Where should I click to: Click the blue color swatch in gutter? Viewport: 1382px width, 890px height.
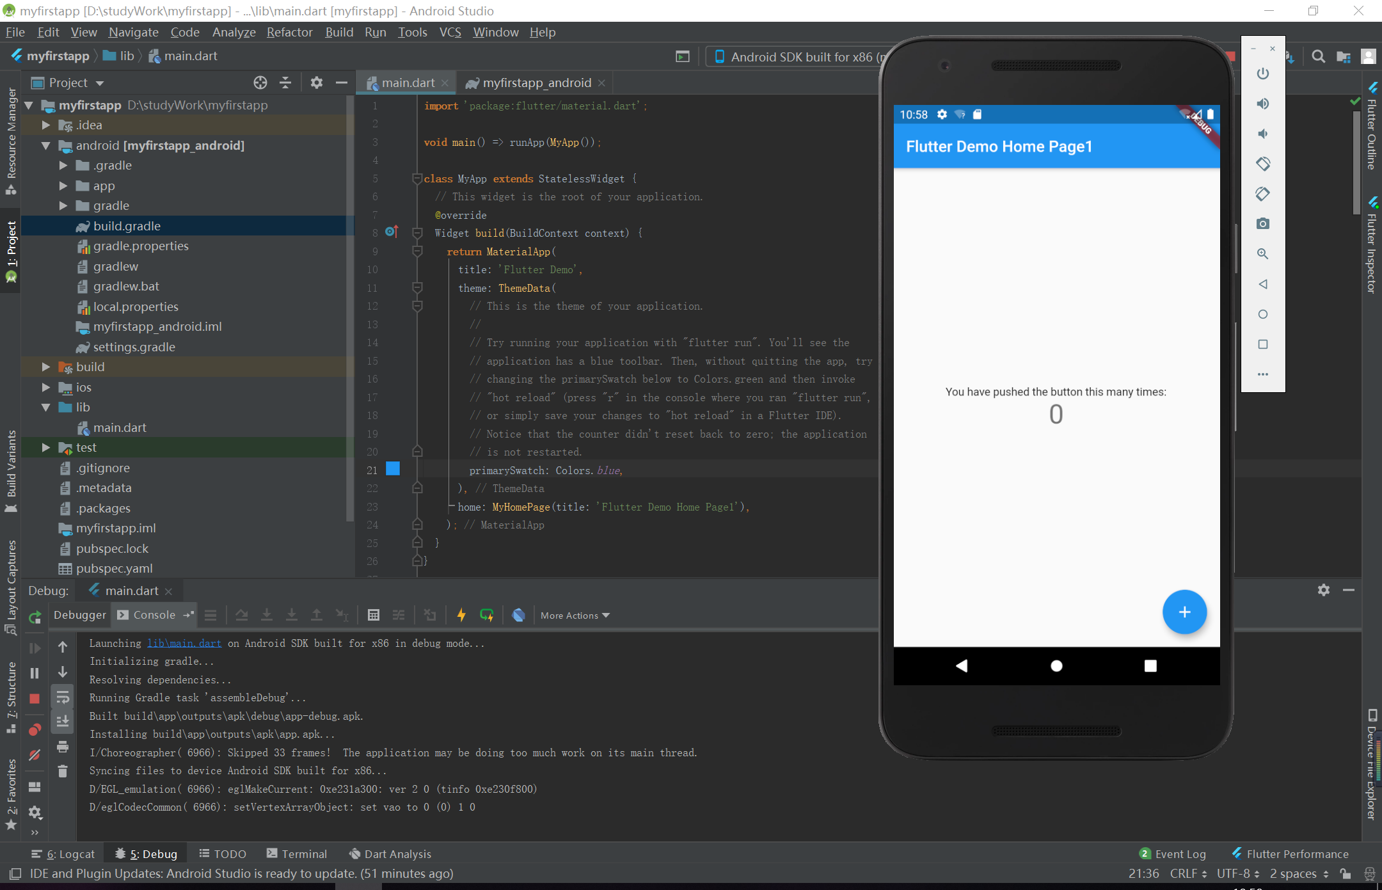[393, 469]
